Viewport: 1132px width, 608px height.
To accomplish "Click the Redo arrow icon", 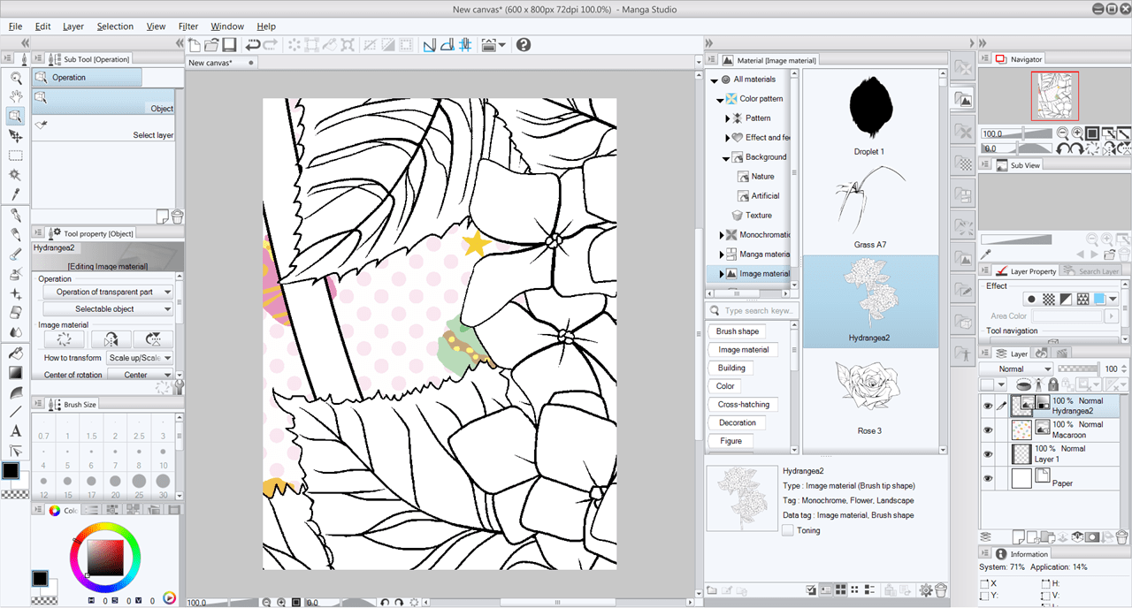I will [x=271, y=44].
